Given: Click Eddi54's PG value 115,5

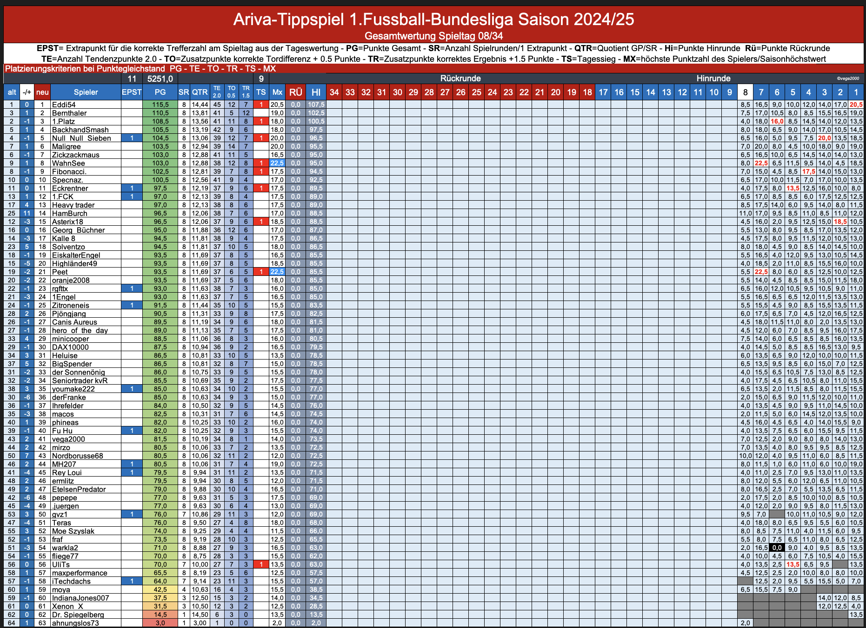Looking at the screenshot, I should click(160, 105).
